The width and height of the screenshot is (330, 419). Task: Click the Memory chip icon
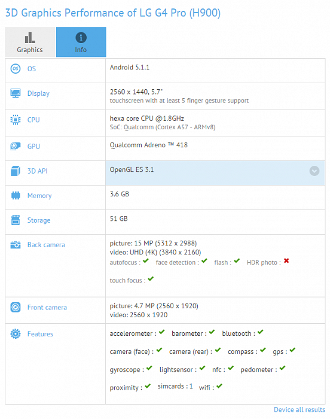pos(16,196)
